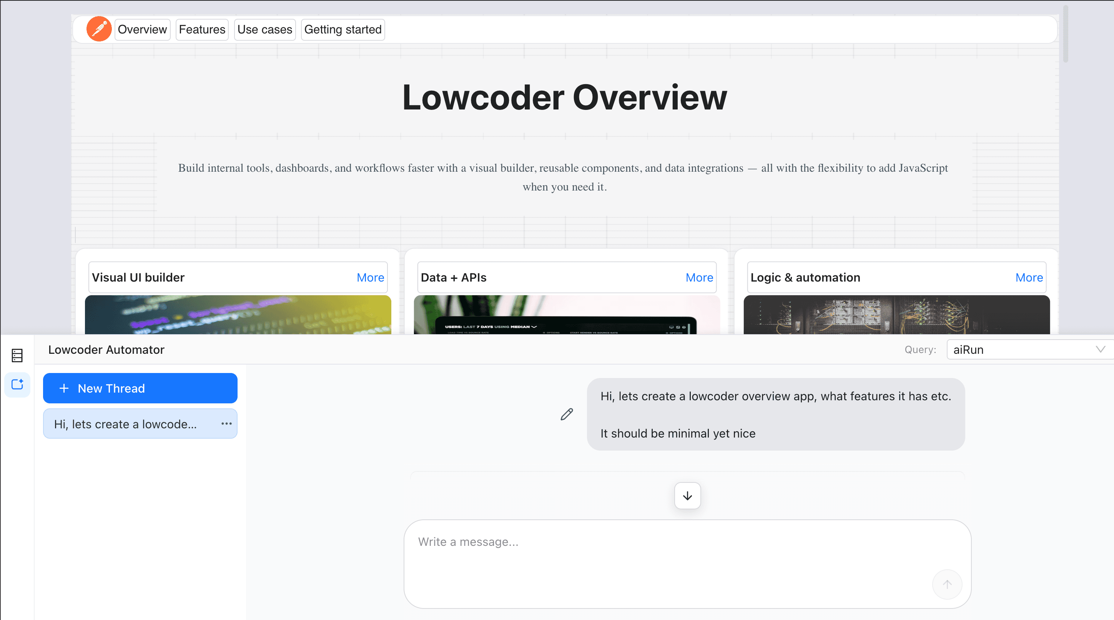
Task: Open the More link for Data + APIs
Action: coord(699,277)
